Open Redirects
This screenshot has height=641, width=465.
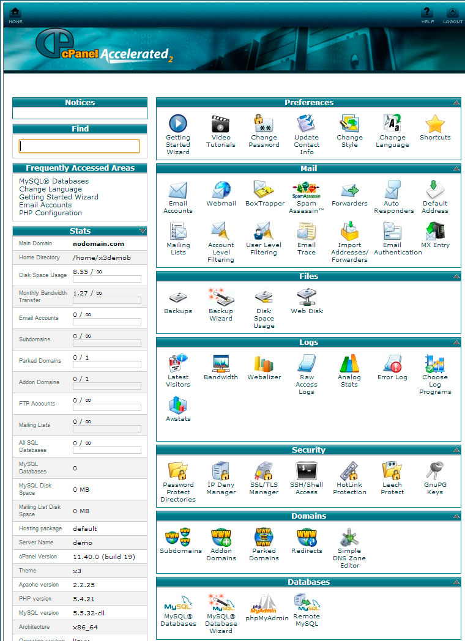click(x=307, y=537)
